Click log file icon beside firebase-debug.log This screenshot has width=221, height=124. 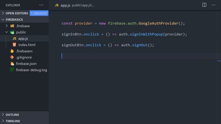coord(12,70)
